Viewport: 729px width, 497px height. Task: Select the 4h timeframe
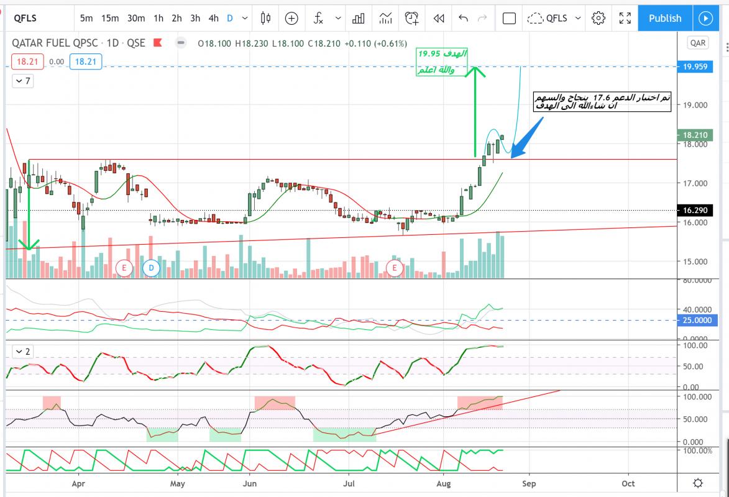[x=213, y=18]
